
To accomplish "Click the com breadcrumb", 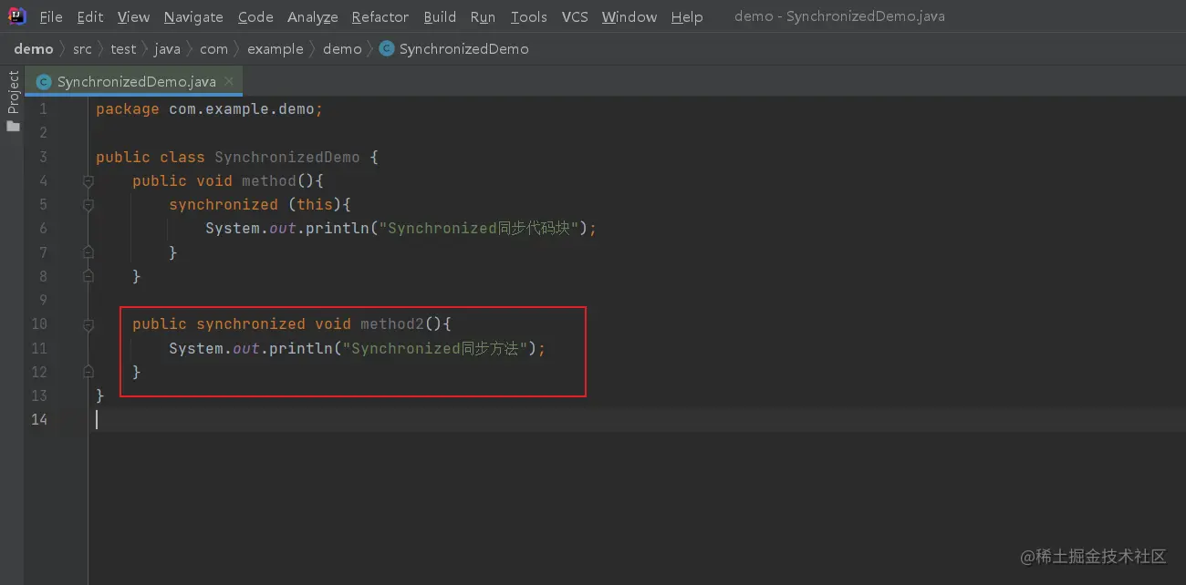I will pyautogui.click(x=213, y=49).
